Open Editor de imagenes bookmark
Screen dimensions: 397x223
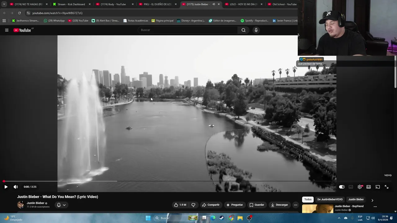click(x=223, y=21)
